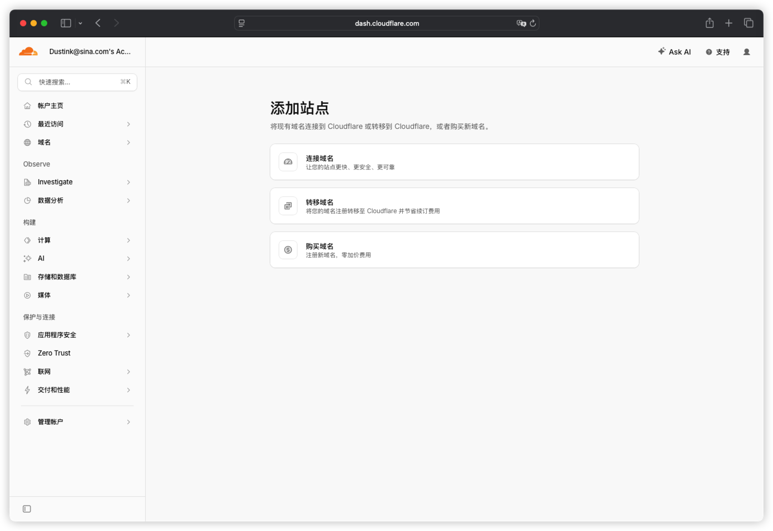Select the 连接域名 card
Image resolution: width=773 pixels, height=531 pixels.
(x=455, y=162)
